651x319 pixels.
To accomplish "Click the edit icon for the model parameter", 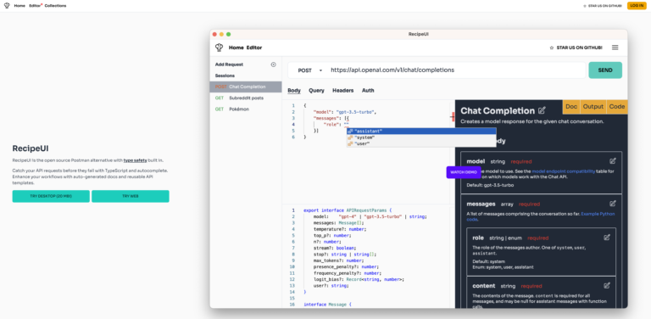I will (x=613, y=161).
